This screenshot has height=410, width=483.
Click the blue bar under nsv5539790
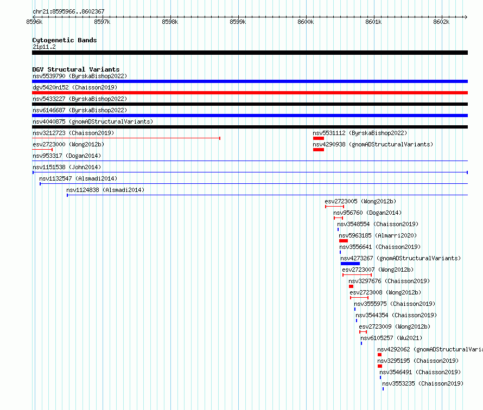pyautogui.click(x=250, y=81)
